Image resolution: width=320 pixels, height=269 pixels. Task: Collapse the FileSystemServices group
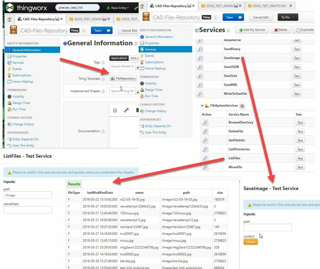[x=202, y=106]
